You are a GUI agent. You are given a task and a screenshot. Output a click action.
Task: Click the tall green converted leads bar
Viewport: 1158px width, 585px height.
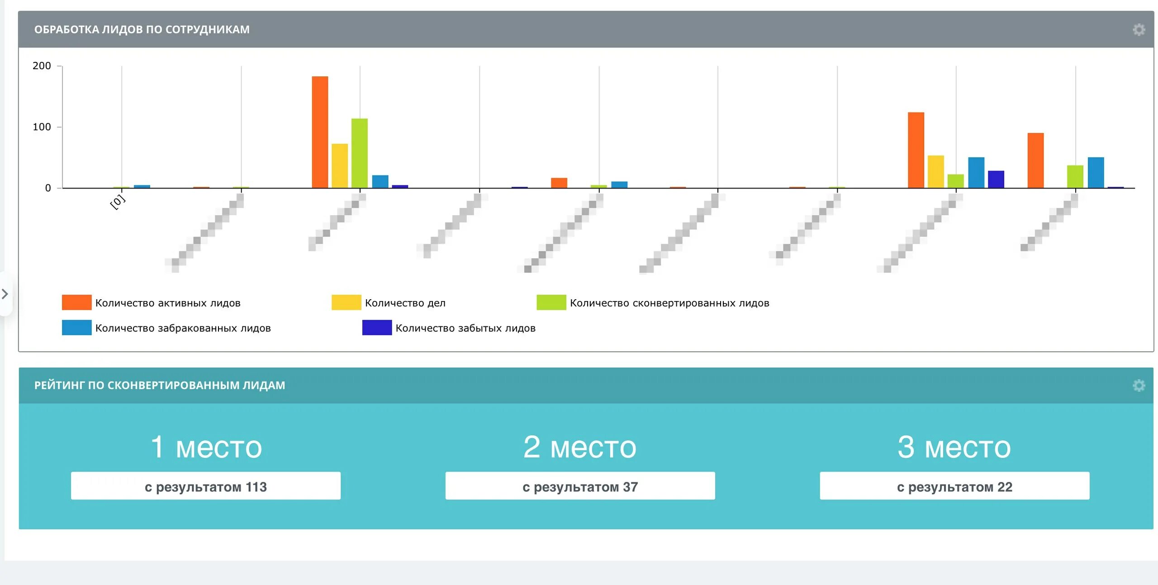point(360,153)
